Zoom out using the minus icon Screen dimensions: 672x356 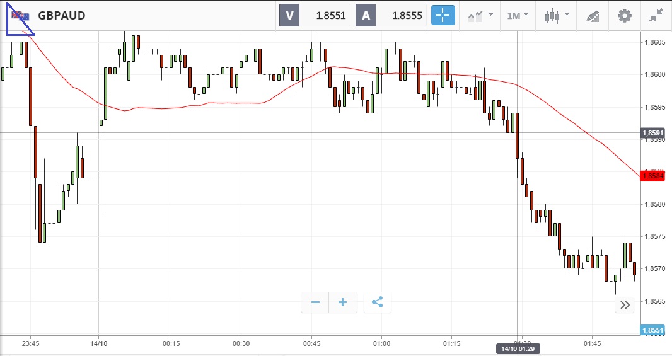click(x=315, y=302)
